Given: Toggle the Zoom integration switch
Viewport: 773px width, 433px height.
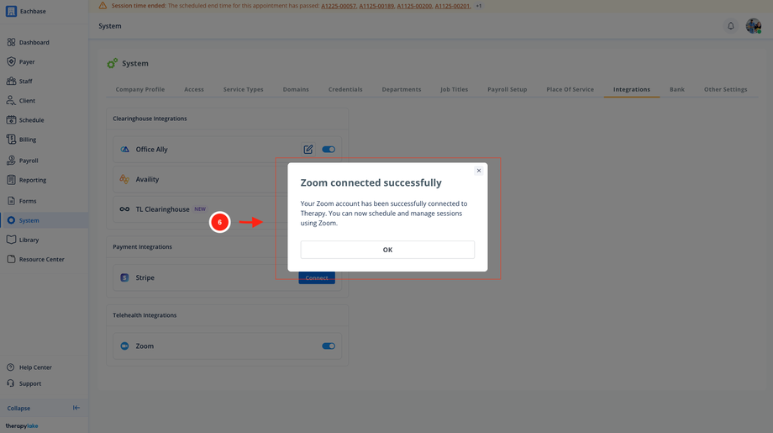Looking at the screenshot, I should pyautogui.click(x=329, y=346).
